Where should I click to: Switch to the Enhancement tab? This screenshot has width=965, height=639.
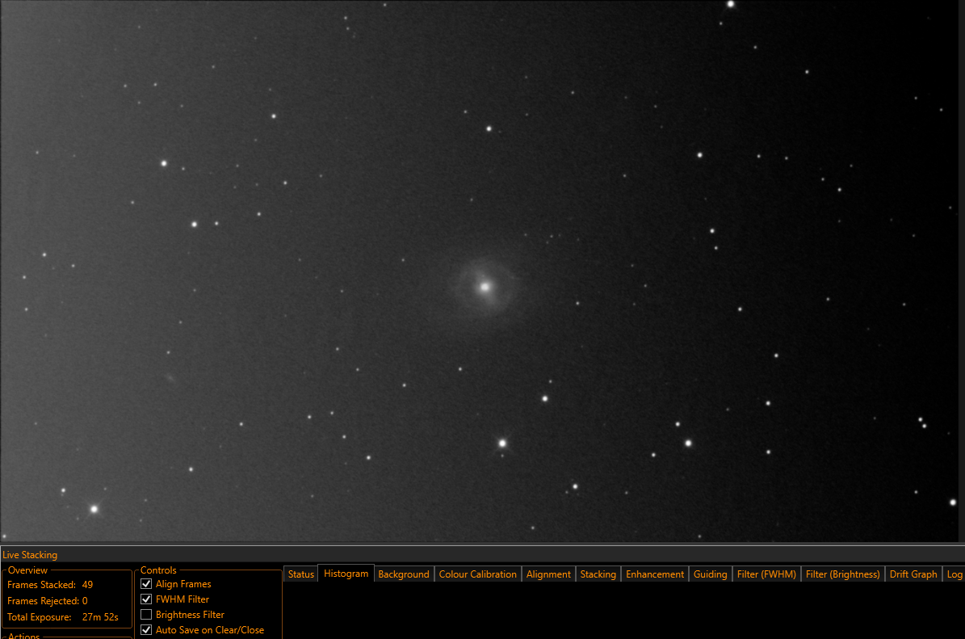point(655,574)
